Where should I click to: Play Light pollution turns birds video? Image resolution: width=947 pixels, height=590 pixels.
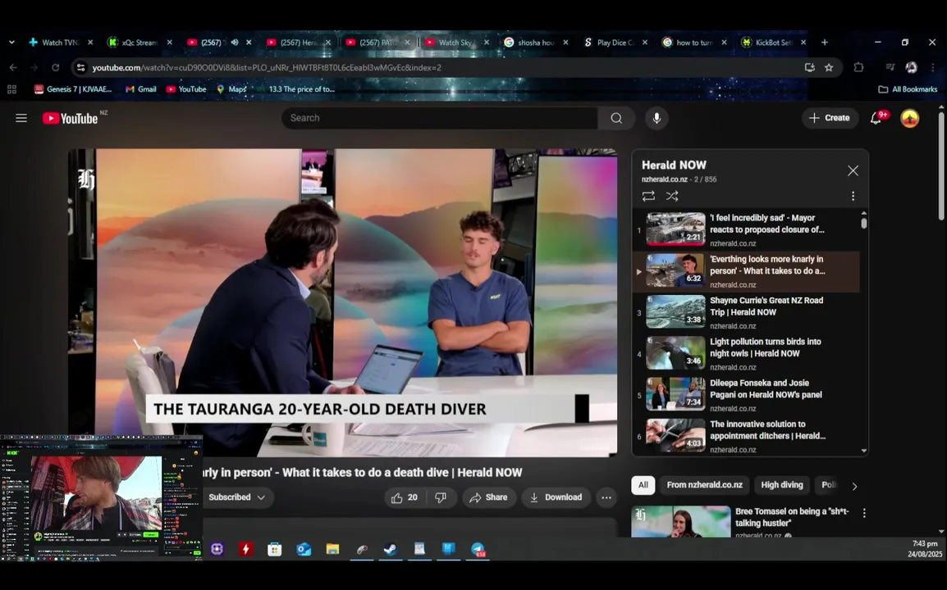point(746,353)
